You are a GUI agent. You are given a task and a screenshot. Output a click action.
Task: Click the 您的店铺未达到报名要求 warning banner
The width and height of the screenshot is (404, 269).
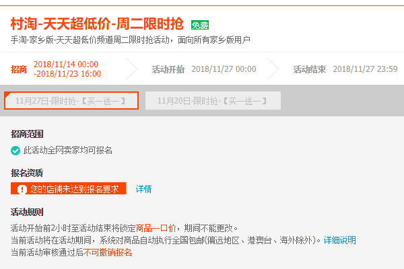click(68, 188)
